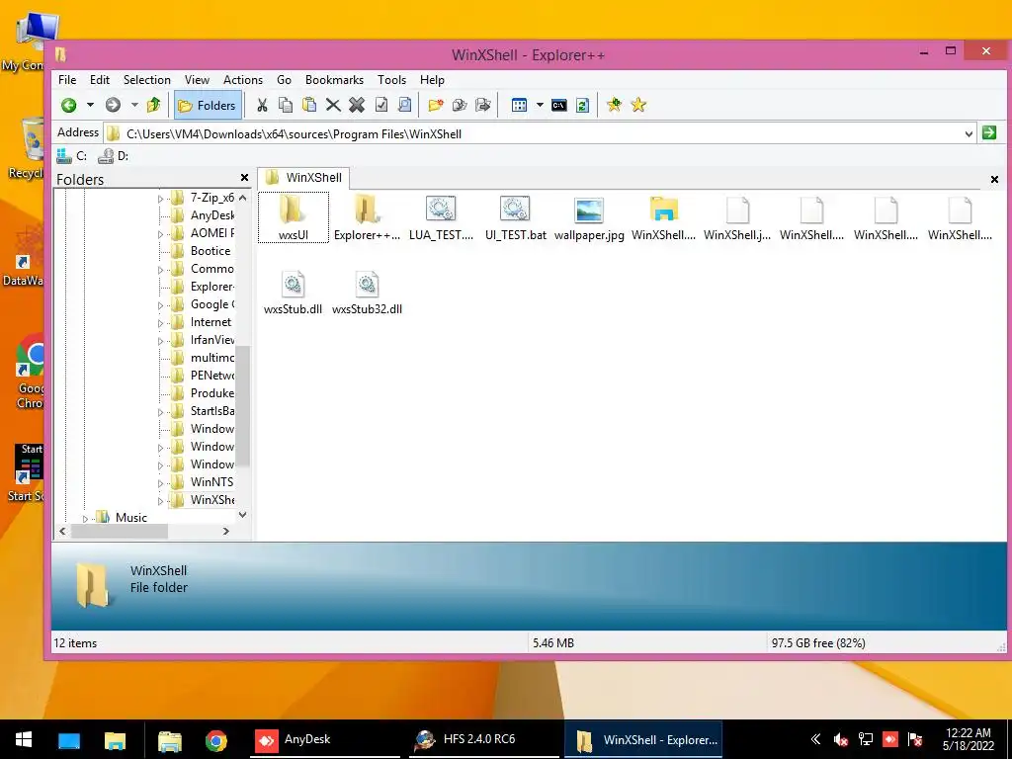Image resolution: width=1012 pixels, height=759 pixels.
Task: Cut selection with the scissors icon
Action: 262,105
